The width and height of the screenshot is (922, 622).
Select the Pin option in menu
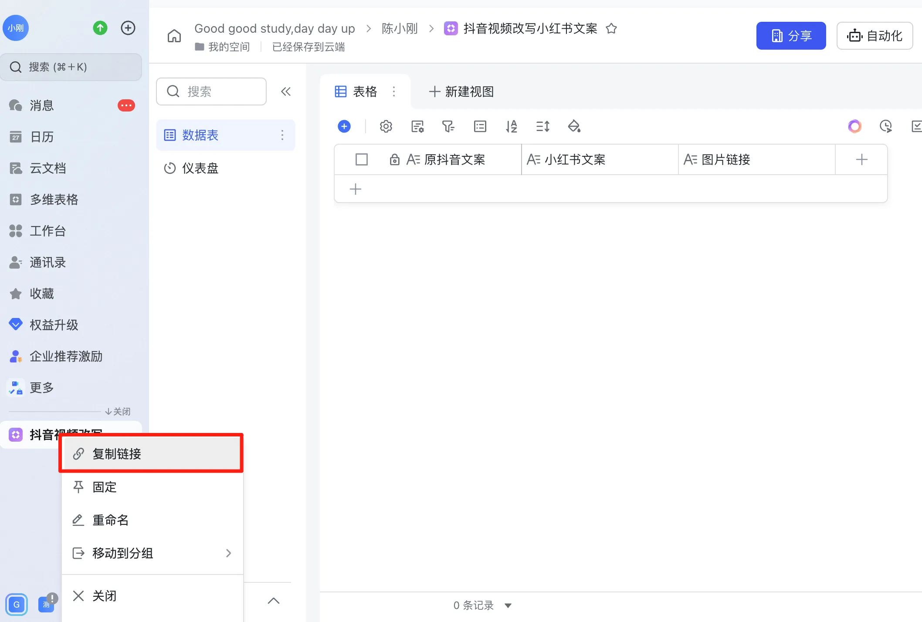[x=105, y=487]
